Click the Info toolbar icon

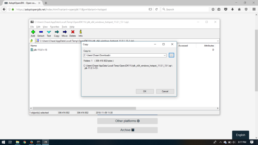[x=80, y=32]
